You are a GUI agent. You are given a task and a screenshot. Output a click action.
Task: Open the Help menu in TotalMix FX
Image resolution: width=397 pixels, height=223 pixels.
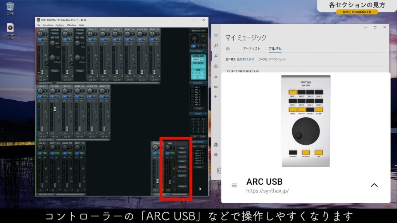[x=81, y=25]
